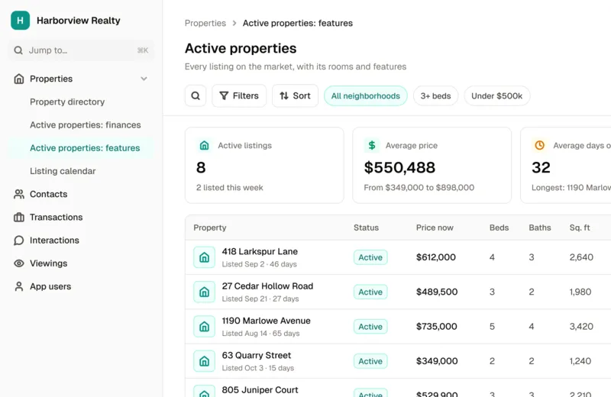Click the Contacts people icon
This screenshot has width=611, height=397.
[18, 194]
